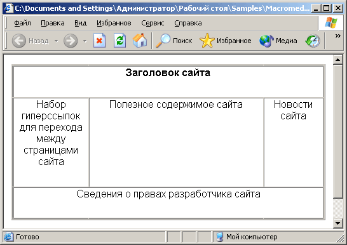Open the Справка menu
Image resolution: width=347 pixels, height=245 pixels.
pyautogui.click(x=188, y=23)
